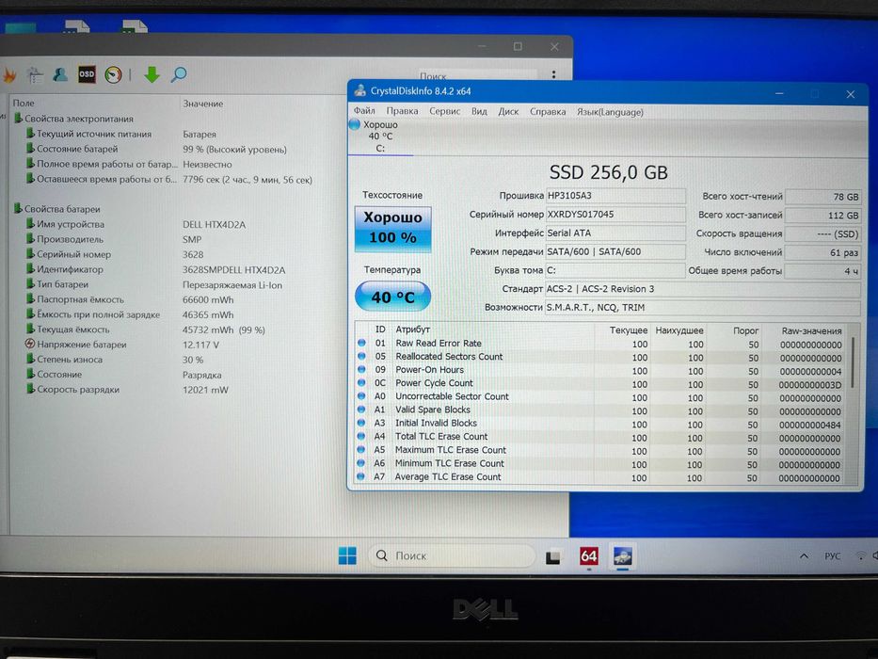Click the РУС language indicator in tray
Viewport: 878px width, 659px height.
pyautogui.click(x=832, y=555)
